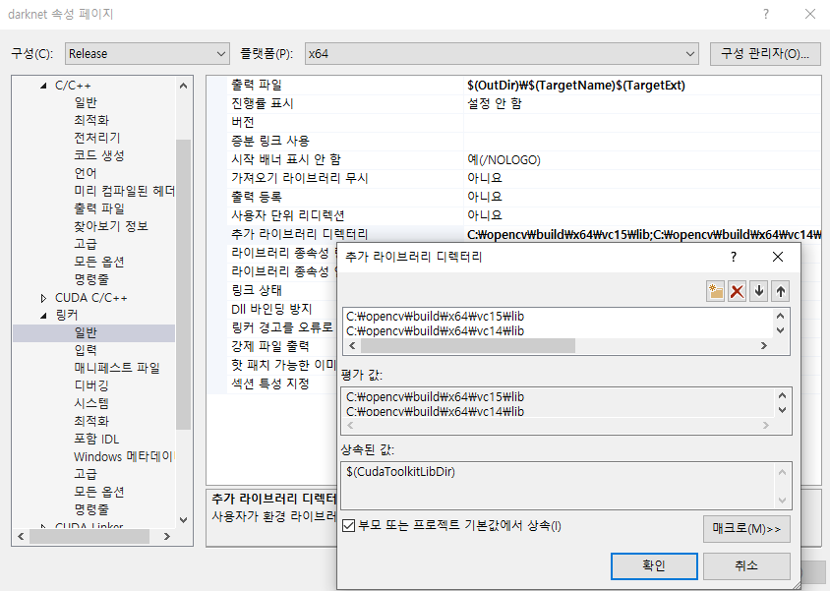Select 미리 컴파일된 헤더 tree item
The width and height of the screenshot is (830, 591).
pyautogui.click(x=124, y=191)
